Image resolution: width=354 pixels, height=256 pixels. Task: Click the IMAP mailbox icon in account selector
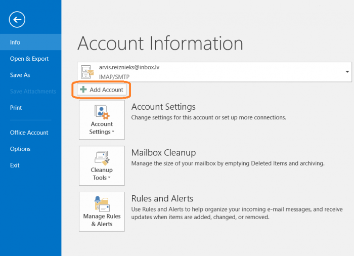pyautogui.click(x=87, y=72)
